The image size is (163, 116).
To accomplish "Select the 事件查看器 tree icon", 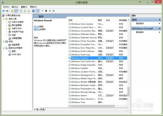I will pyautogui.click(x=10, y=25).
